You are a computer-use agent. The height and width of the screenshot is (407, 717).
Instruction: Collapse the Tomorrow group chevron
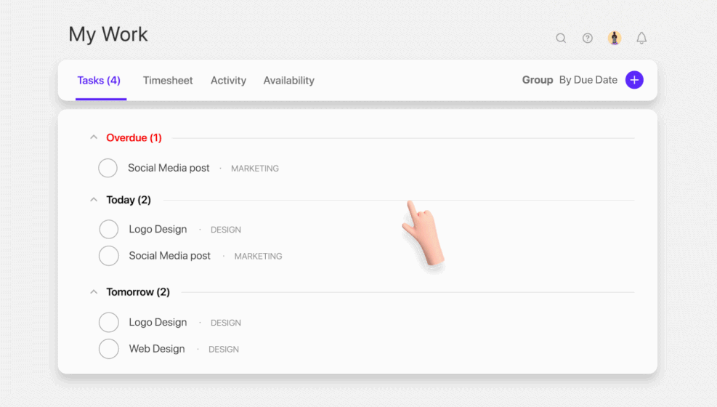(94, 291)
